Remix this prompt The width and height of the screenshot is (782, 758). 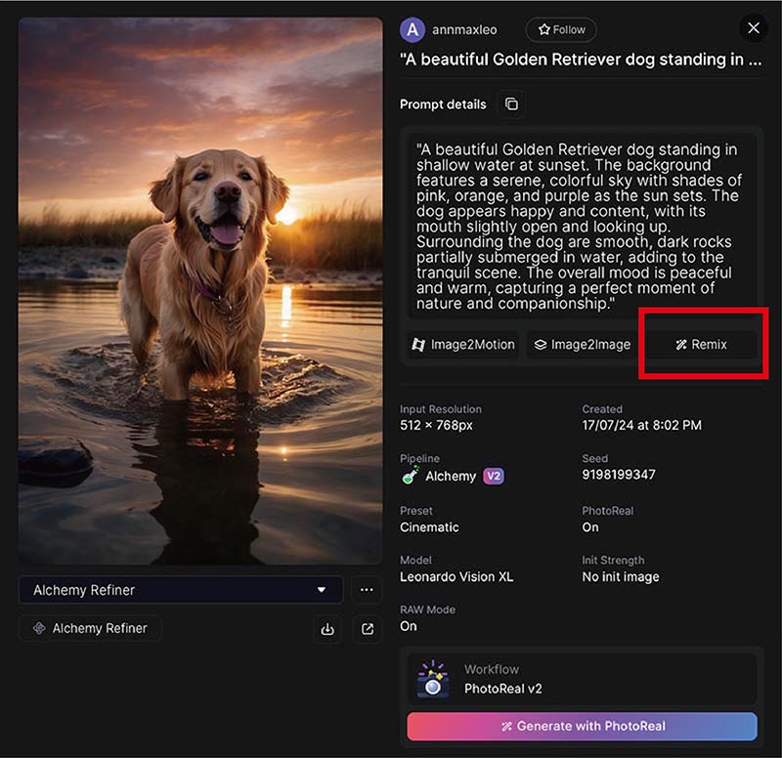coord(701,344)
